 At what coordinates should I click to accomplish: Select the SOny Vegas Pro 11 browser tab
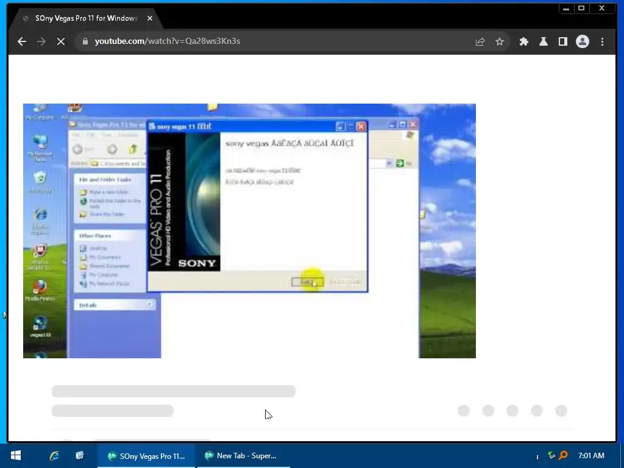point(87,18)
